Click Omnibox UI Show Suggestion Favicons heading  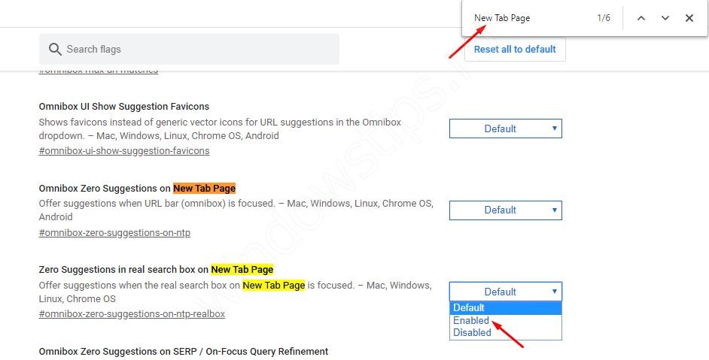[124, 107]
